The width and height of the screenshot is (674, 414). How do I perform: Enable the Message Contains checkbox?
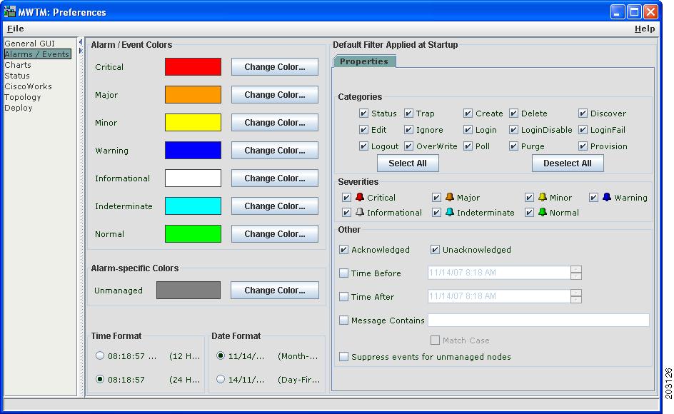(x=343, y=320)
